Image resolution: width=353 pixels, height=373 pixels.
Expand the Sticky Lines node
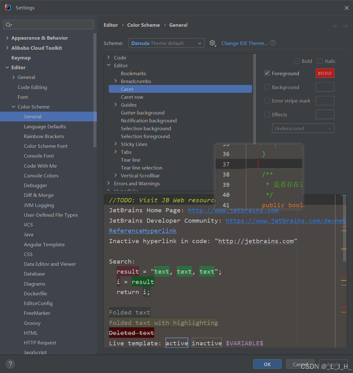point(116,144)
